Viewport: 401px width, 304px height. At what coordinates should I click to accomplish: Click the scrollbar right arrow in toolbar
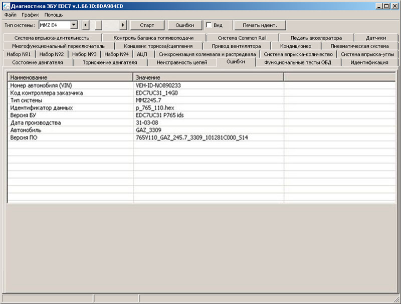pyautogui.click(x=123, y=25)
